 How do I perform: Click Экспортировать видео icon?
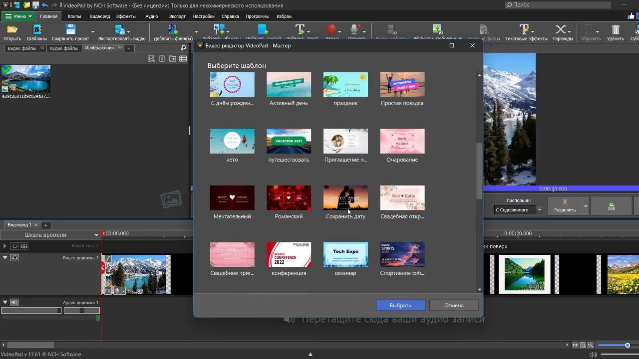(x=120, y=30)
